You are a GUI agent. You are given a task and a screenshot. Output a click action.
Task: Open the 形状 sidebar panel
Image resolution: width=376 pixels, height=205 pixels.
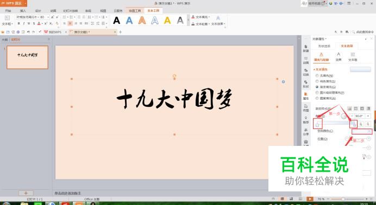[306, 84]
